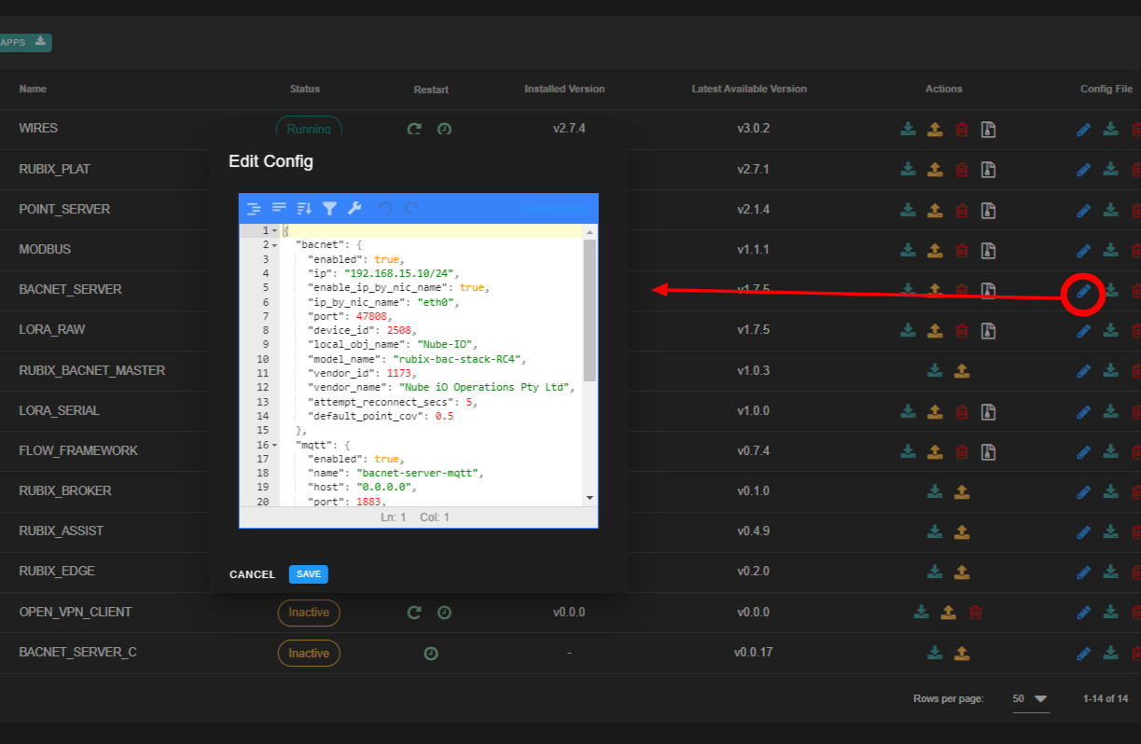
Task: Click the Actions red trash icon for OPEN_VPN_CLIENT
Action: tap(976, 612)
